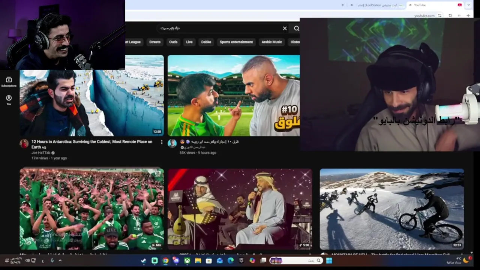Viewport: 480px width, 270px height.
Task: Open the snow mountain bike video thumbnail
Action: 392,209
